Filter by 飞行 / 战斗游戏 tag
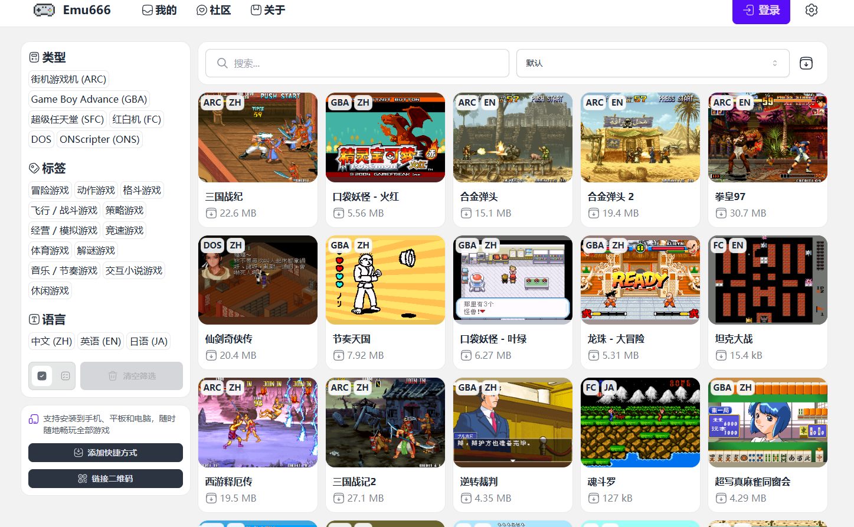Image resolution: width=854 pixels, height=527 pixels. coord(64,210)
